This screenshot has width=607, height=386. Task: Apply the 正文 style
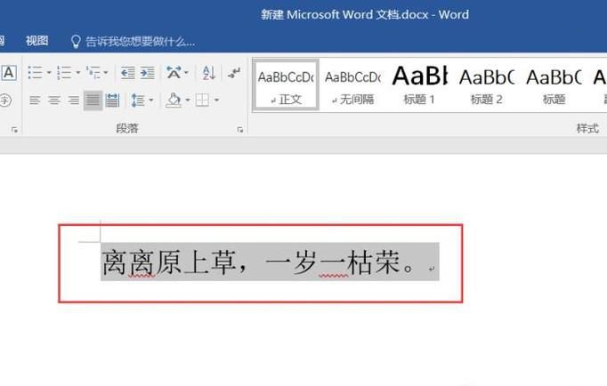286,85
